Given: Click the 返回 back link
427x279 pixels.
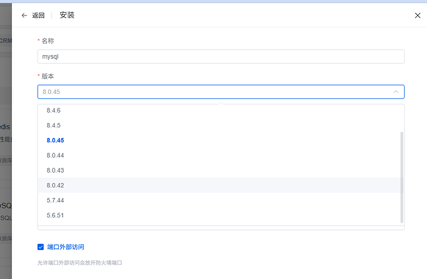Looking at the screenshot, I should tap(38, 15).
